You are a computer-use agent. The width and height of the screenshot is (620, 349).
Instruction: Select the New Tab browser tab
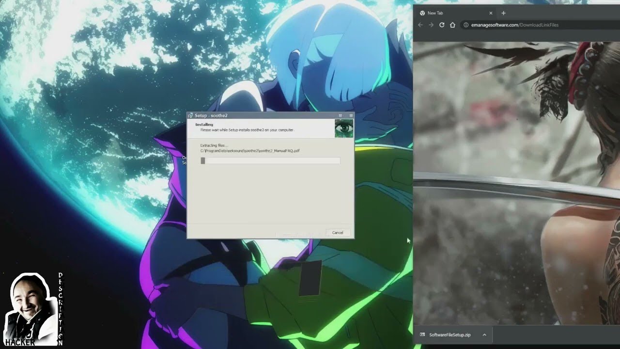point(455,13)
